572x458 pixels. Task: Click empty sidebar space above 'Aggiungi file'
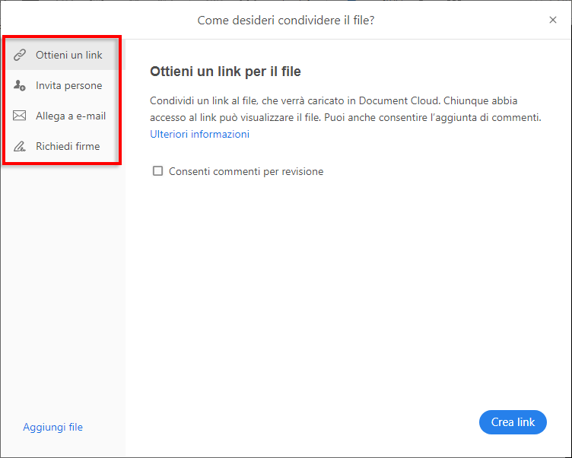62,304
